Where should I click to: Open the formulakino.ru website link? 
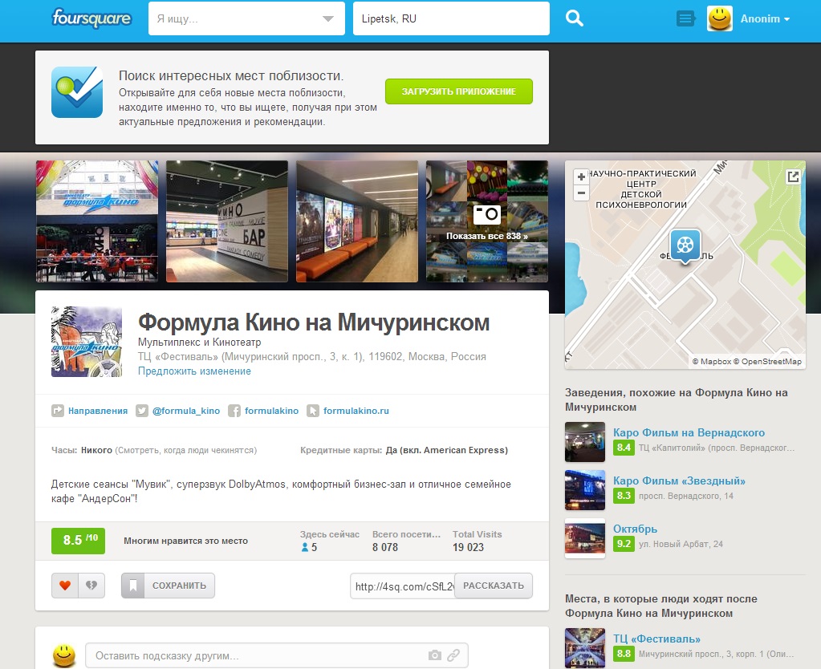[x=356, y=411]
